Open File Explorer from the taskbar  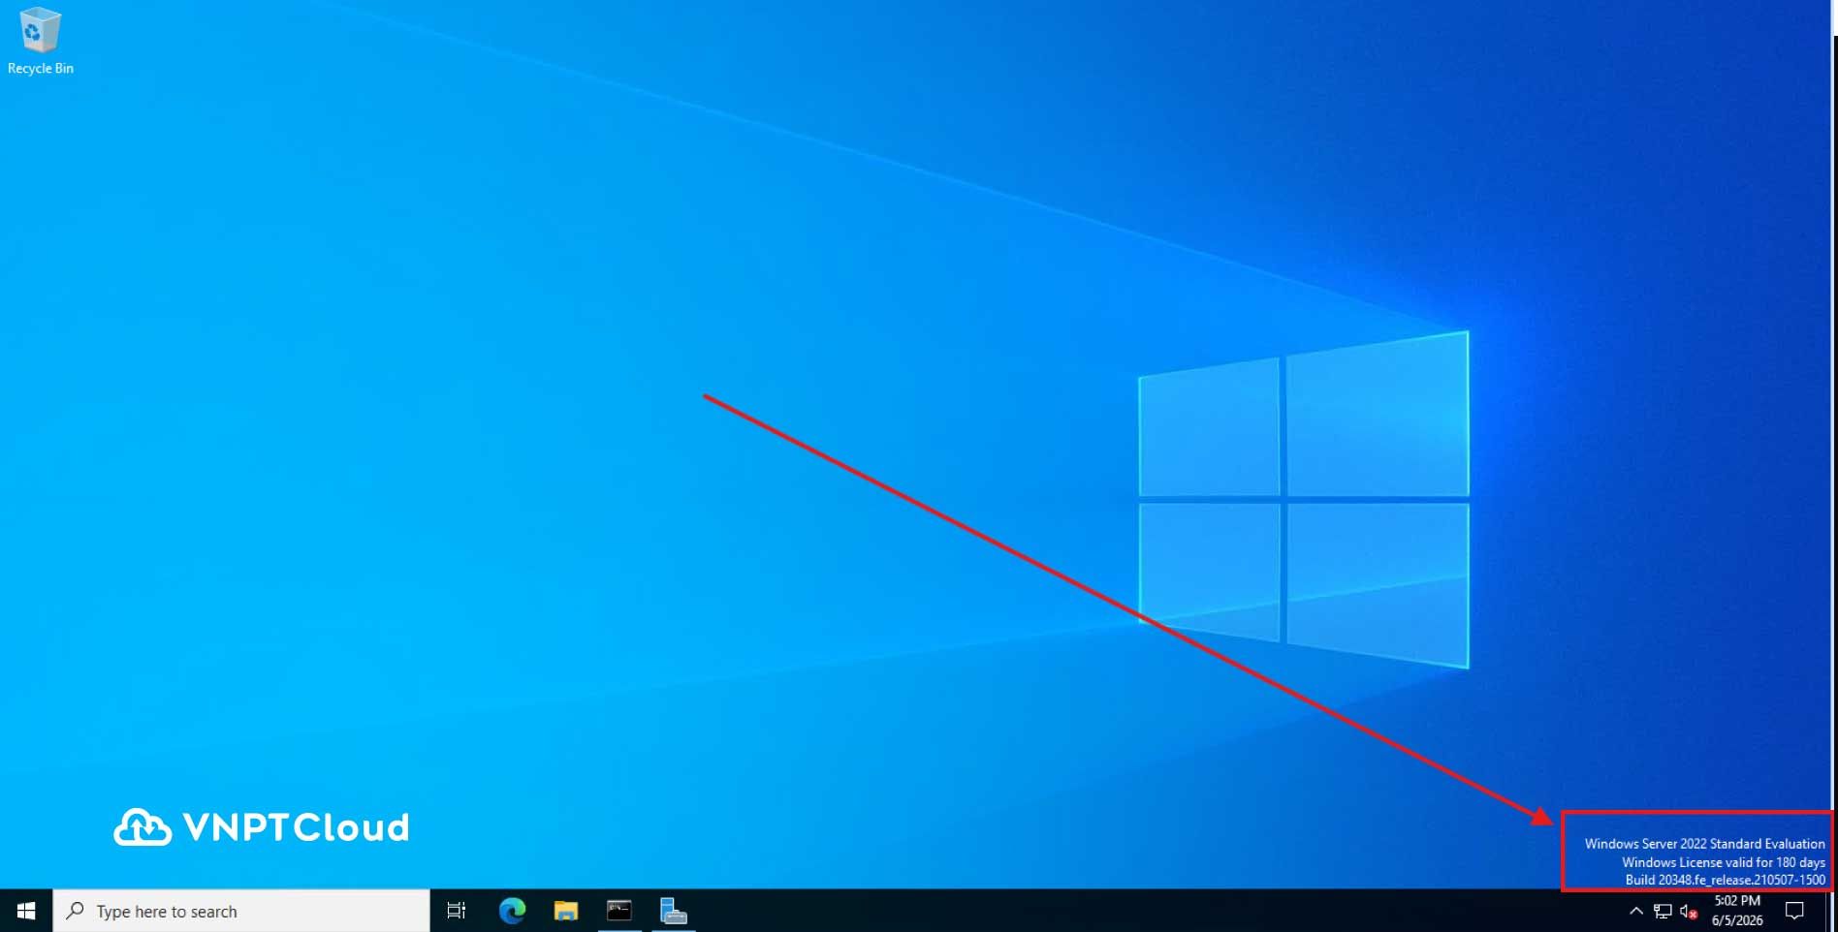[x=566, y=911]
